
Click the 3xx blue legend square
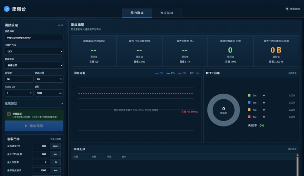tap(249, 102)
